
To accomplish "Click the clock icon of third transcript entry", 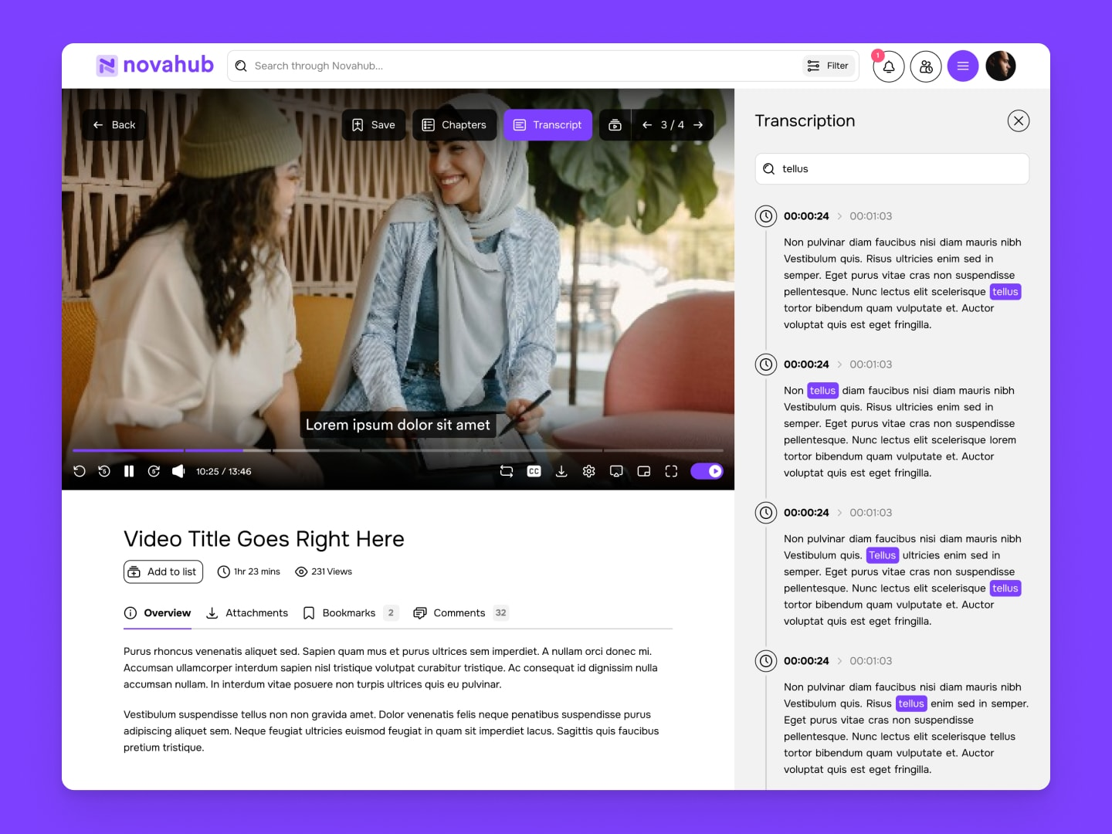I will (x=766, y=513).
